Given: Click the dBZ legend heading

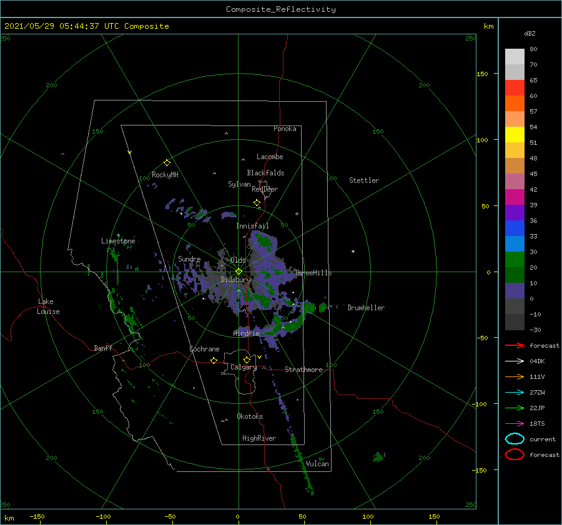Looking at the screenshot, I should coord(530,33).
